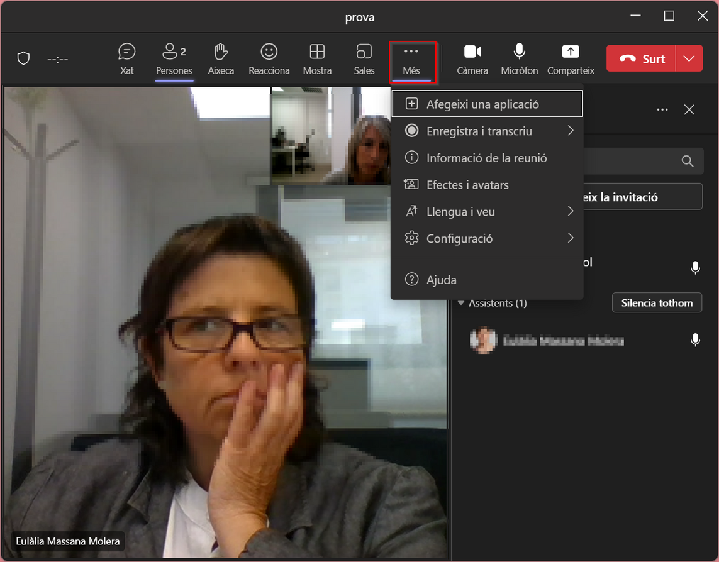719x562 pixels.
Task: Expand the chevron next to Llengua i veu
Action: pyautogui.click(x=571, y=211)
